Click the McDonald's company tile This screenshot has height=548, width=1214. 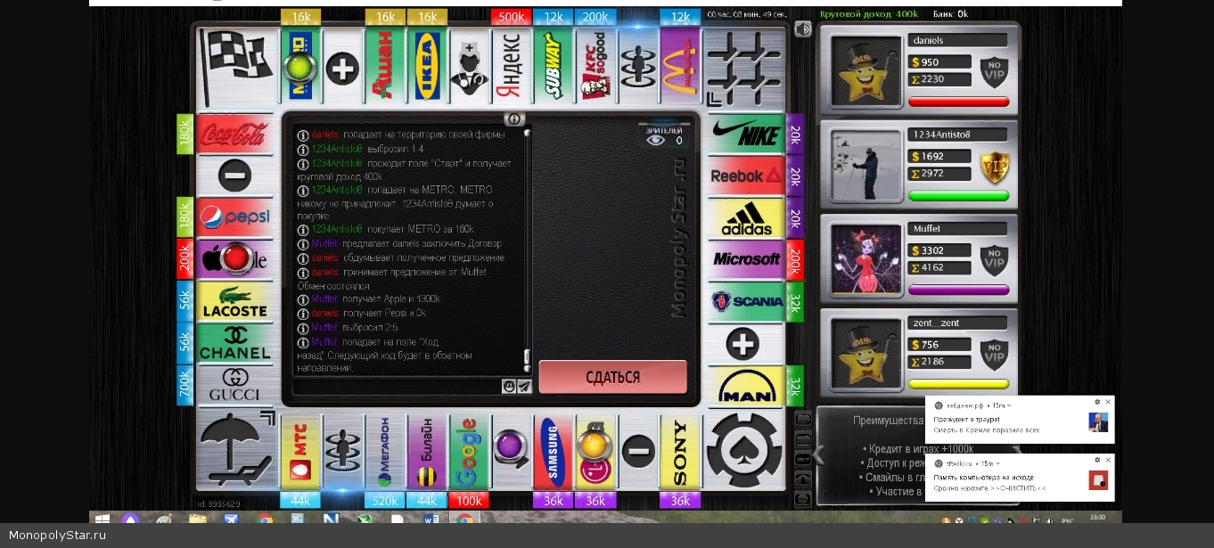click(x=679, y=65)
